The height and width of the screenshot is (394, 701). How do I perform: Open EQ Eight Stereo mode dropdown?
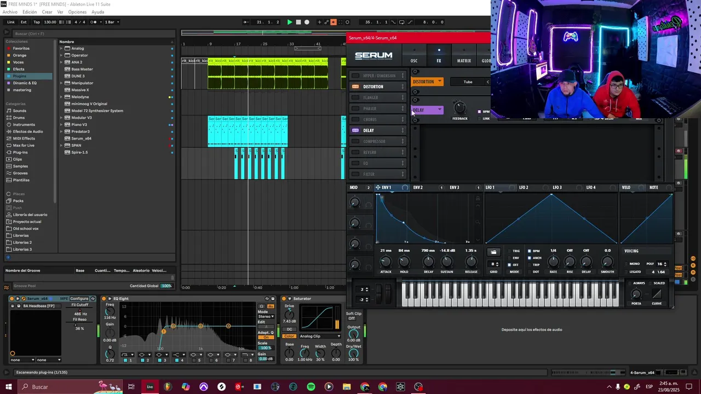(266, 316)
